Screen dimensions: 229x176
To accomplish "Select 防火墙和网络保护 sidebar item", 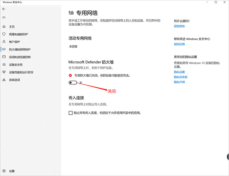I will [x=20, y=49].
